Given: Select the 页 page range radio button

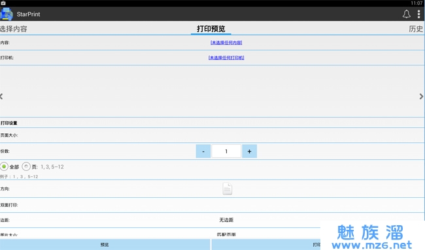Looking at the screenshot, I should [26, 166].
